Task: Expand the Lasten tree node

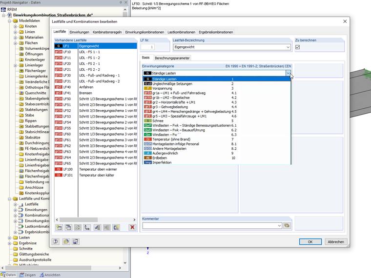Action: (9, 238)
